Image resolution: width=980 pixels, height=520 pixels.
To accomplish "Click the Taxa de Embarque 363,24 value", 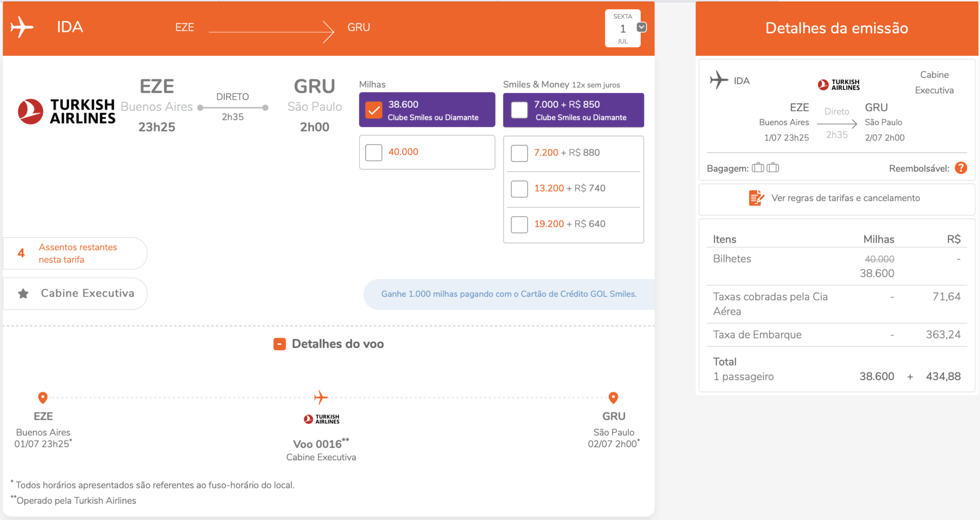I will (943, 335).
